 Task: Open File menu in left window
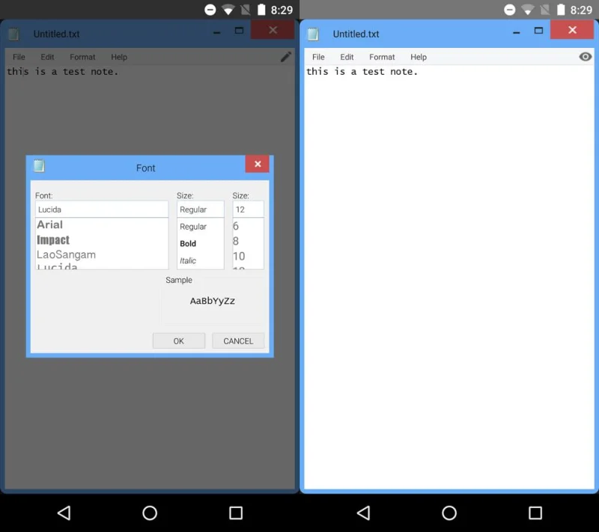pos(19,57)
